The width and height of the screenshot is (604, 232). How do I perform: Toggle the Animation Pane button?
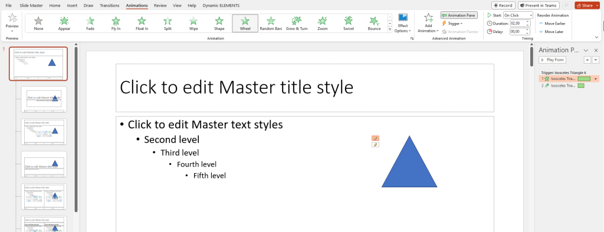[x=459, y=15]
